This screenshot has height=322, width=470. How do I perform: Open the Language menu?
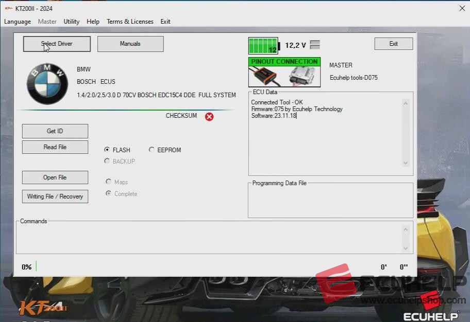(18, 22)
